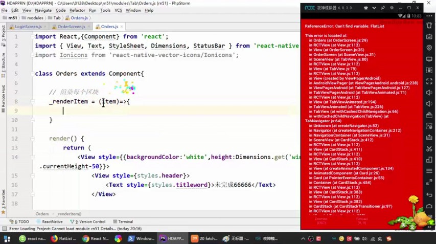Open Chrome React N... taskbar item
436x244 pixels.
coord(96,239)
